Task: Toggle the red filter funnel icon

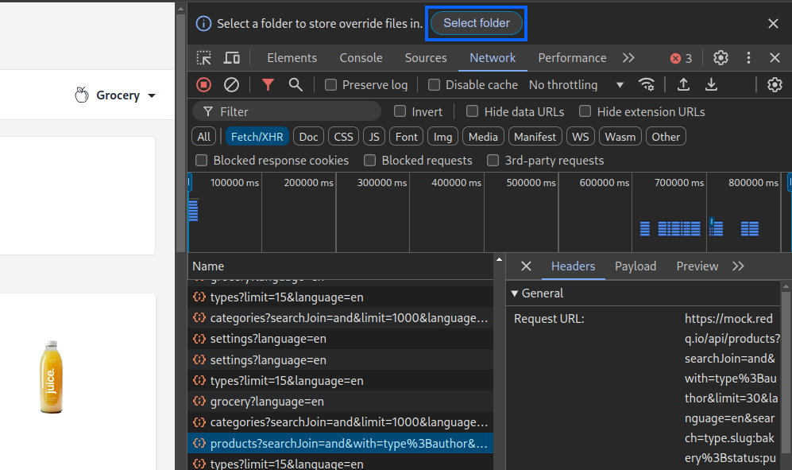Action: coord(268,84)
